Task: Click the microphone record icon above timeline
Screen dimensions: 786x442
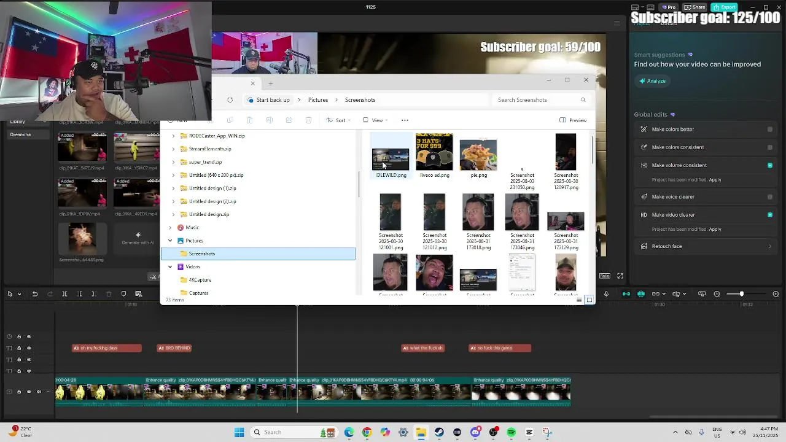Action: [x=606, y=294]
